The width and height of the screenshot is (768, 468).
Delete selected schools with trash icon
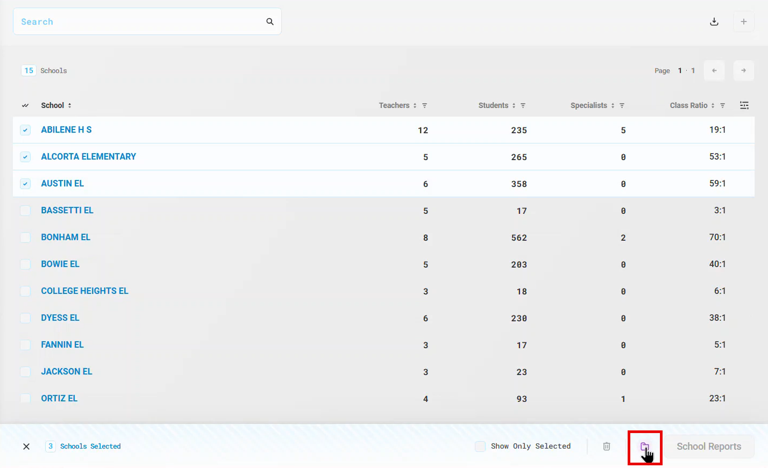tap(607, 447)
